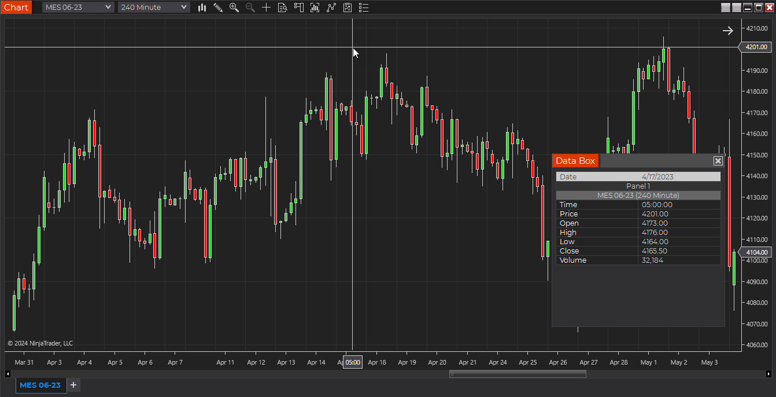This screenshot has width=776, height=397.
Task: Click the 4201.00 crosshair price marker
Action: (756, 47)
